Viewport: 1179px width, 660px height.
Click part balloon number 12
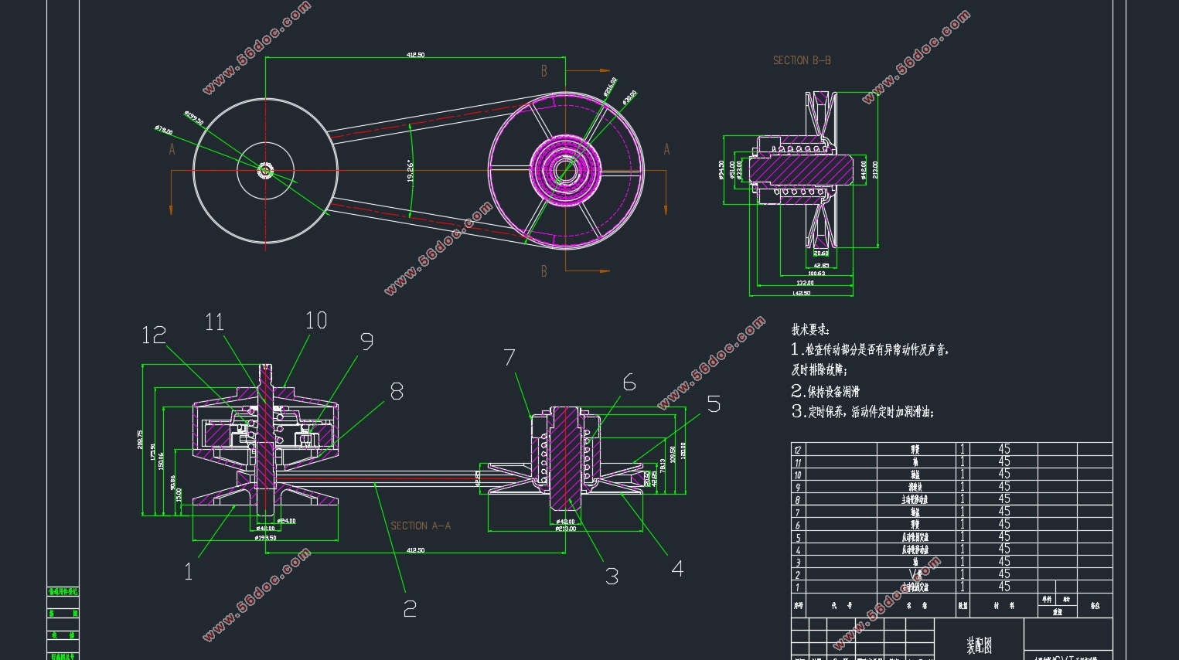pyautogui.click(x=154, y=335)
